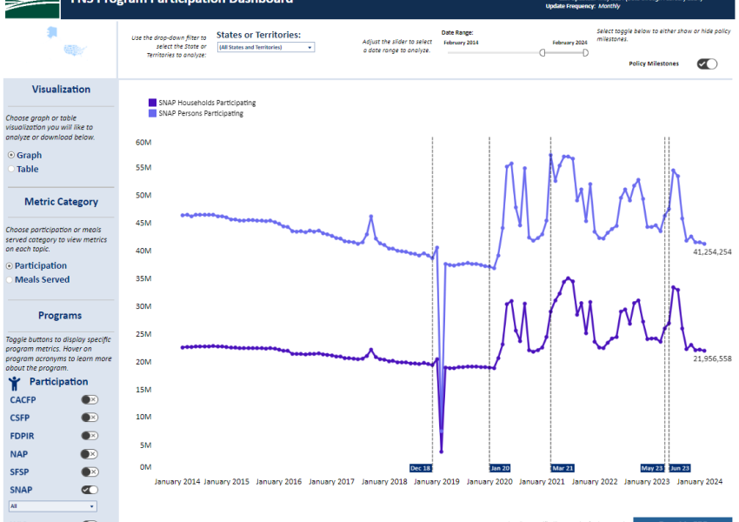Click the continental US map icon
Viewport: 739px width, 522px height.
pos(75,50)
